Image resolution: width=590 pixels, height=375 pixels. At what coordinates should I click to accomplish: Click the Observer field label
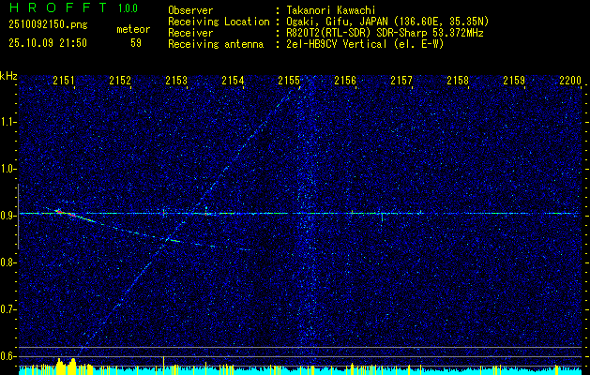coord(190,10)
